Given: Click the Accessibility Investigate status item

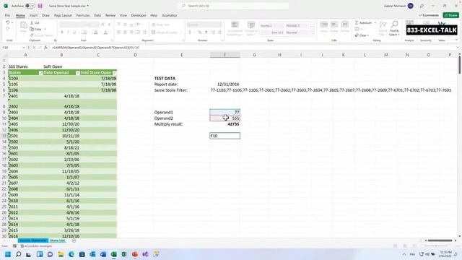Looking at the screenshot, I should 36,246.
